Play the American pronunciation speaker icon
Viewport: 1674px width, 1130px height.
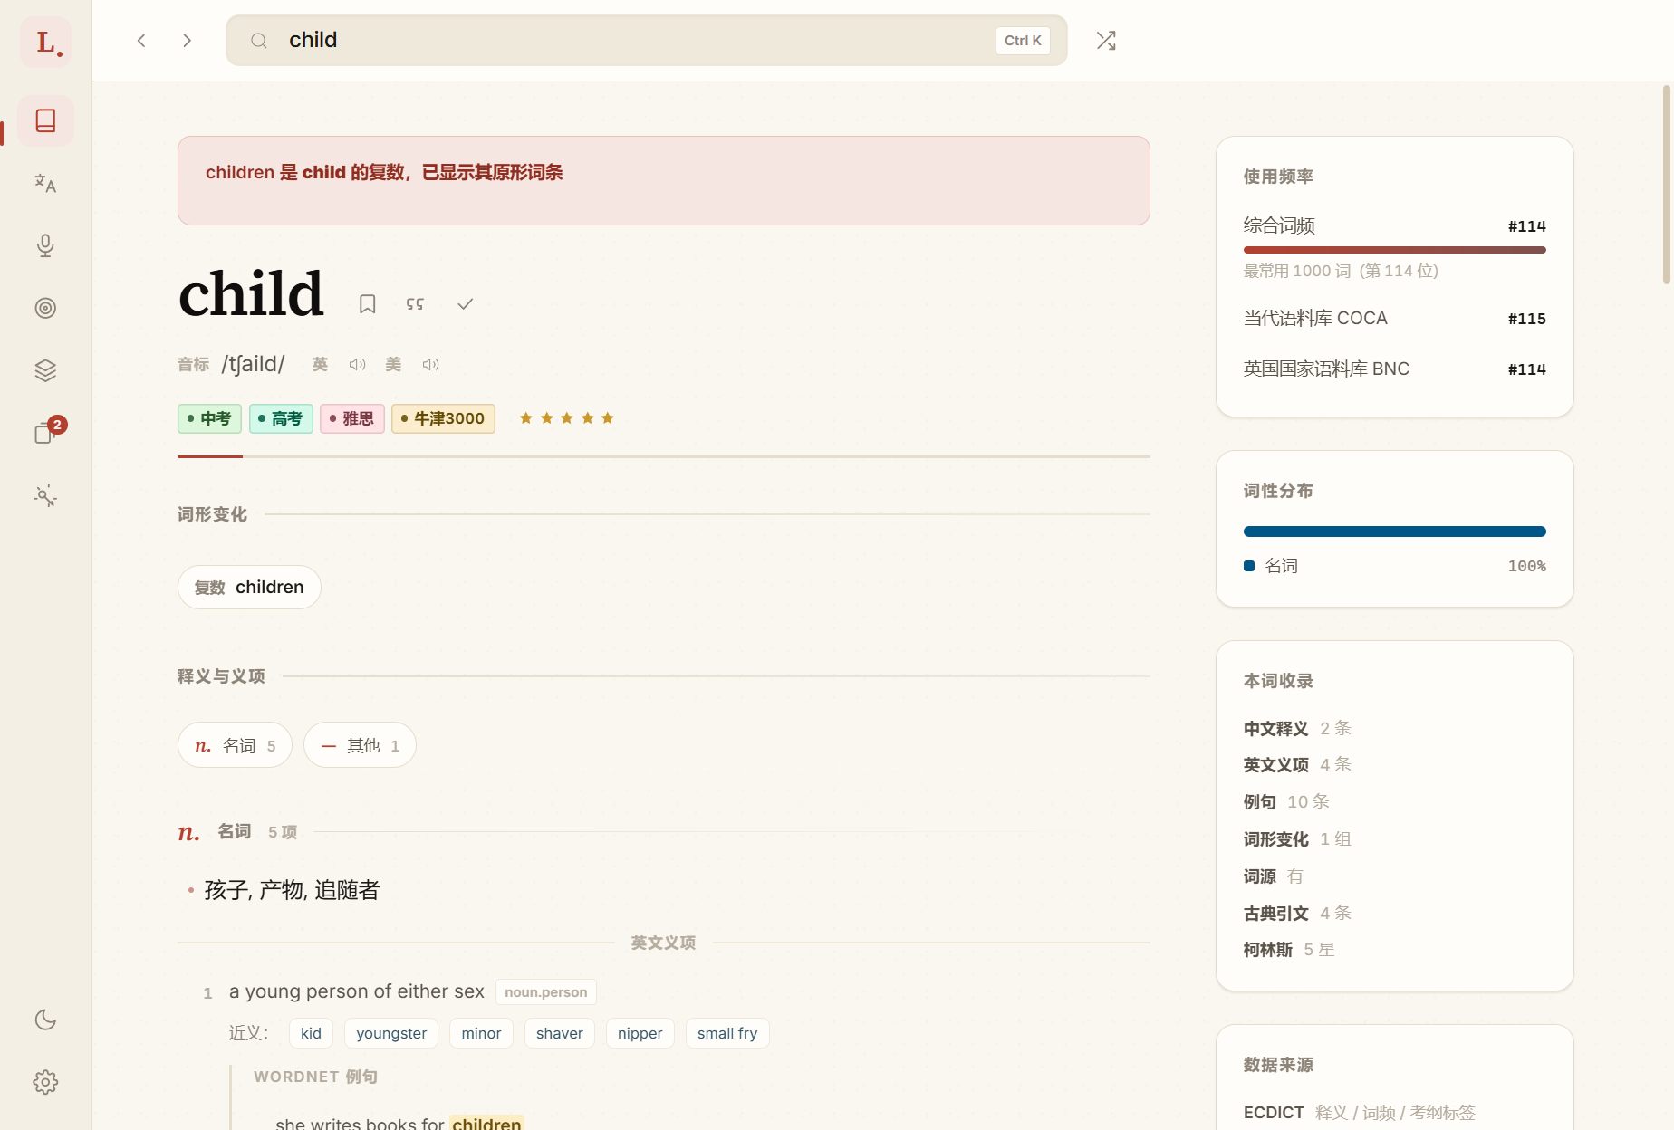point(430,364)
